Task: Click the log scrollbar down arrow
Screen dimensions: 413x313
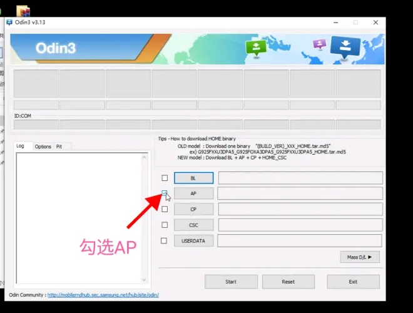Action: [144, 280]
